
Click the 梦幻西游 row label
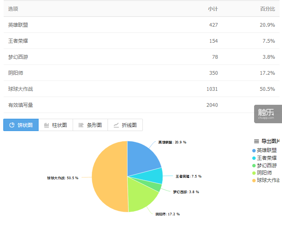(x=18, y=57)
